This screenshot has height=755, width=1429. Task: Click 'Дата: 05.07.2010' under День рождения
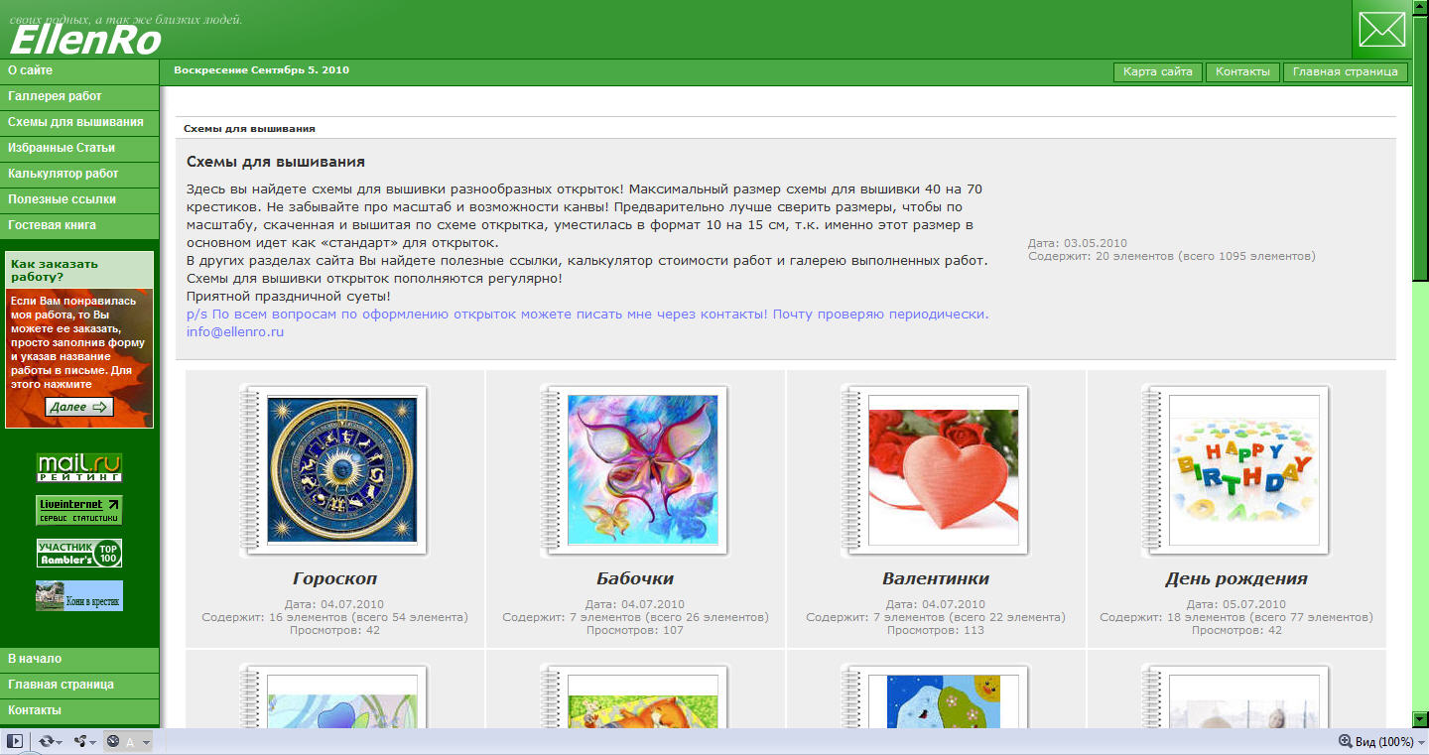pyautogui.click(x=1236, y=604)
